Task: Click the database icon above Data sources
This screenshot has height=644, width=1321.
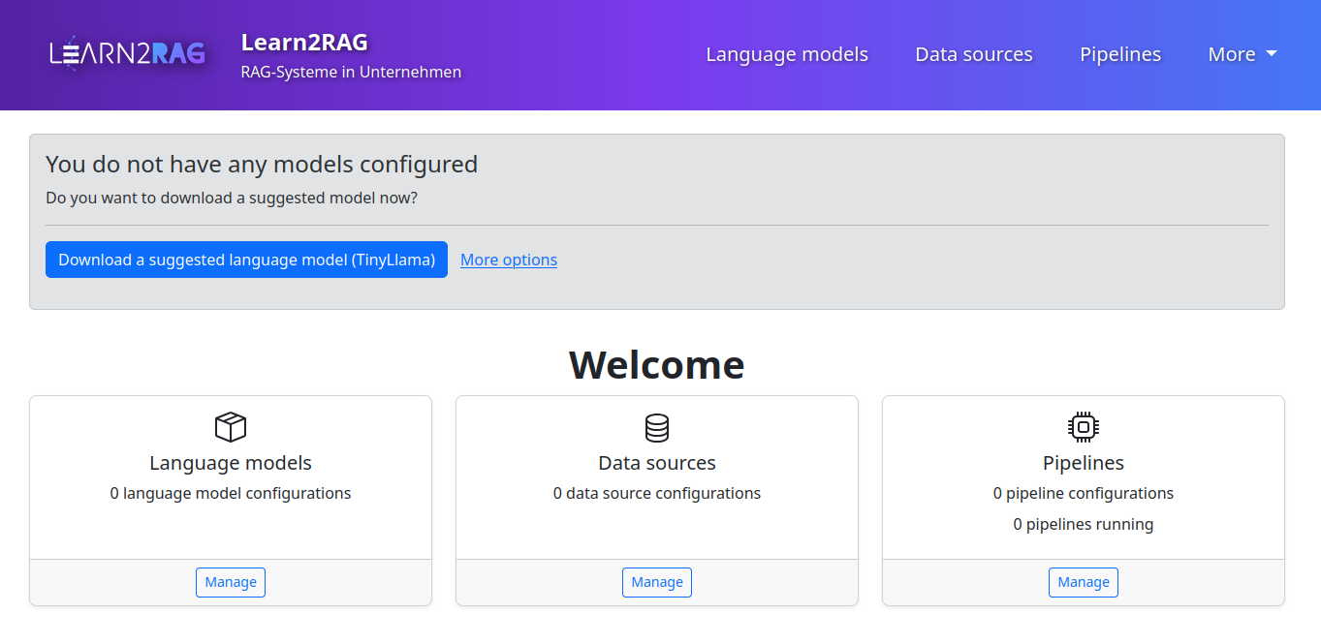Action: 656,426
